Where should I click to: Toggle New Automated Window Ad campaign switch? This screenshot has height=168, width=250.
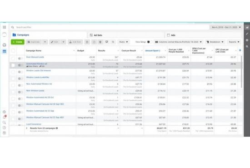[x=20, y=85]
